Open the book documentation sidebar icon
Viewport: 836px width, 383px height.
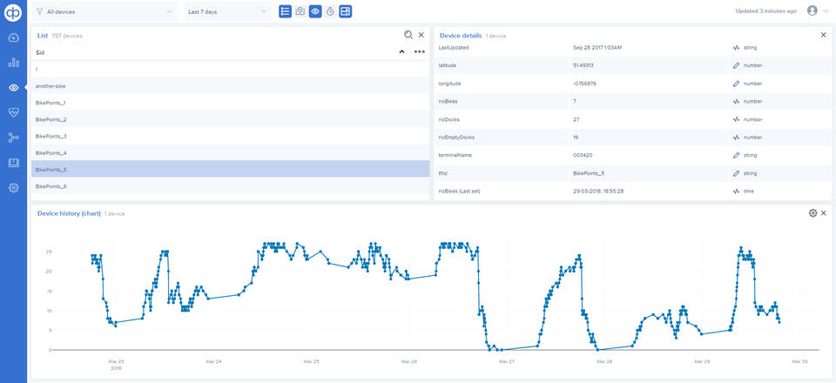coord(13,163)
